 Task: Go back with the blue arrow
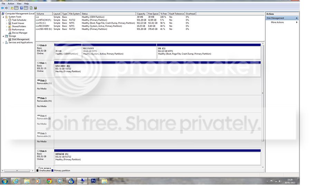(x=2, y=8)
